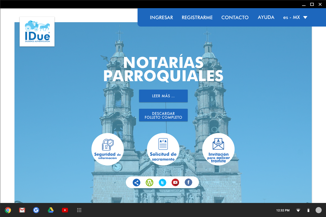Open the WordPress social icon
Screen dimensions: 326x217
150,183
